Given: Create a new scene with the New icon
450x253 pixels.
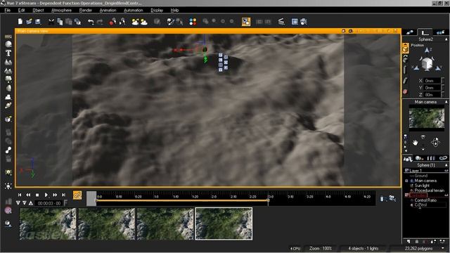Looking at the screenshot, I should 20,22.
